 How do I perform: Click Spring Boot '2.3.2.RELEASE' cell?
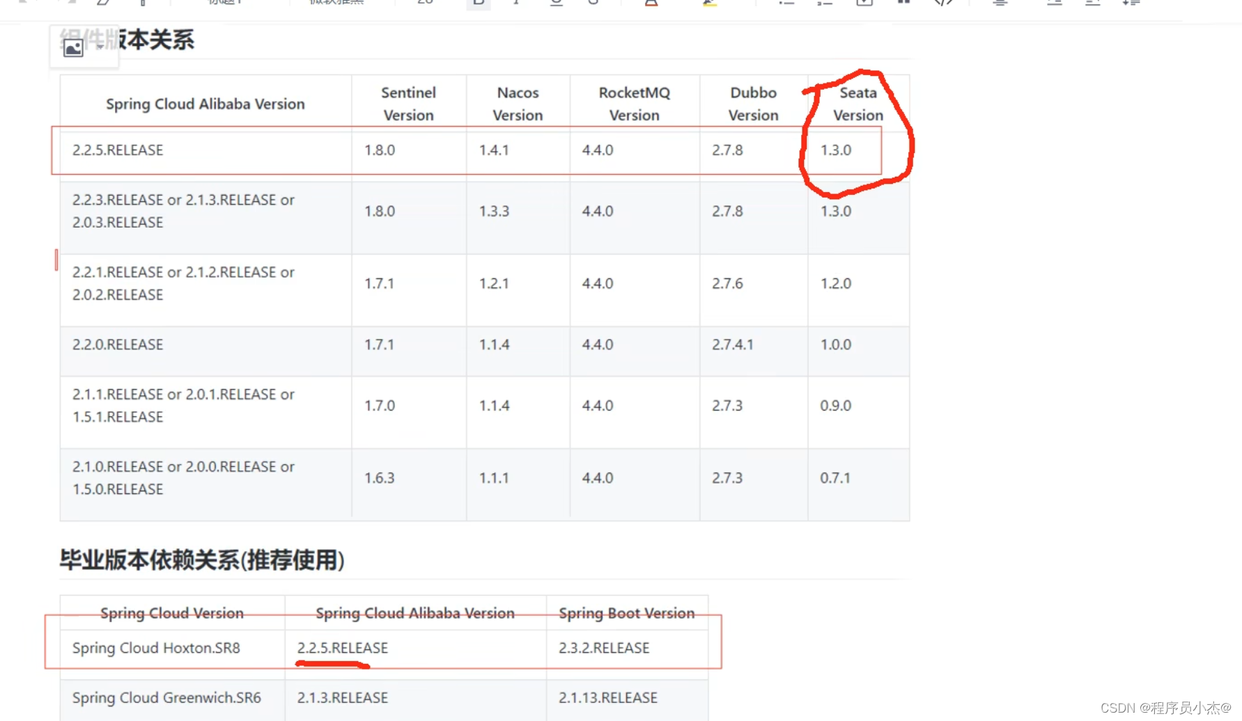pos(604,648)
